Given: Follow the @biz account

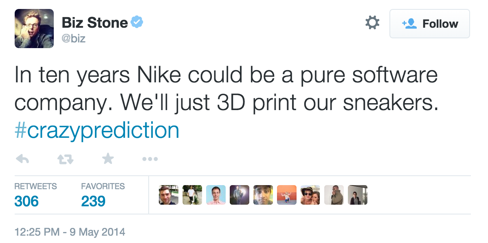Looking at the screenshot, I should click(429, 24).
